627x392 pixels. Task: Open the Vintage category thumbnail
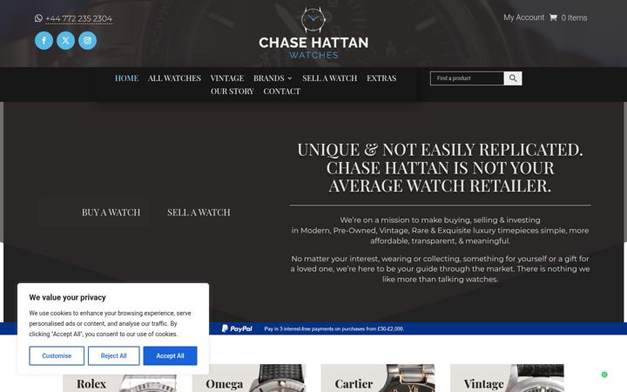(507, 378)
